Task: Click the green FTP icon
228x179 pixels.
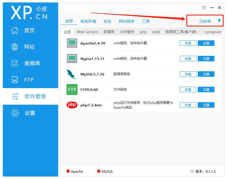Action: click(72, 89)
